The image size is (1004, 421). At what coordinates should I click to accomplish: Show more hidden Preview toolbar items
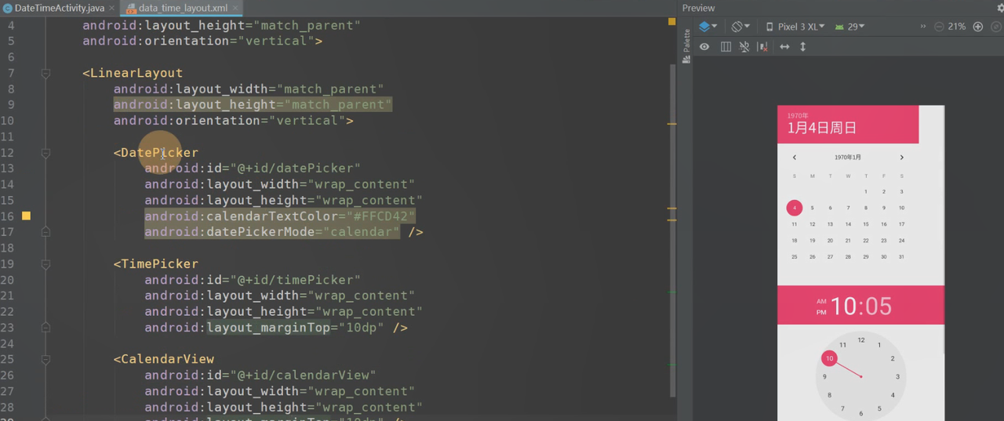click(923, 26)
